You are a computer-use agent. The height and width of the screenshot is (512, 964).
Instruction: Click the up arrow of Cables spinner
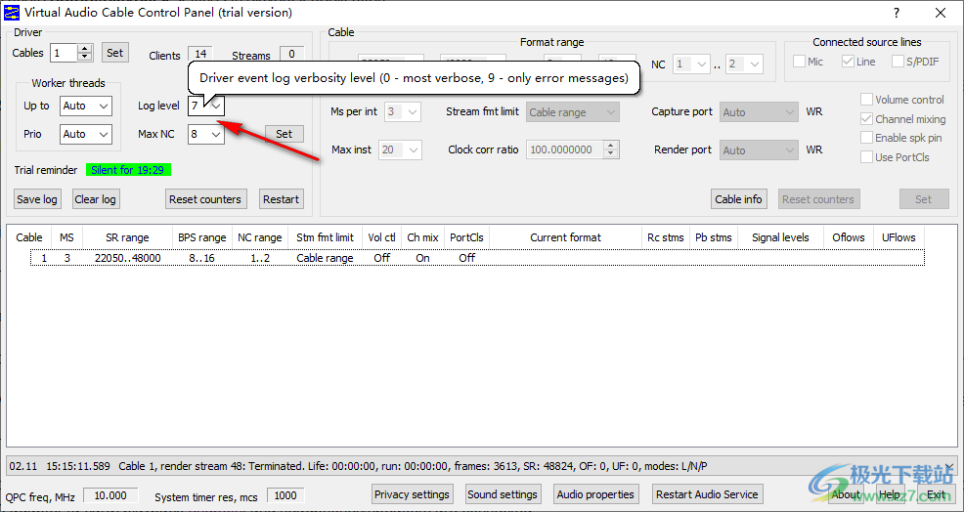(x=85, y=49)
